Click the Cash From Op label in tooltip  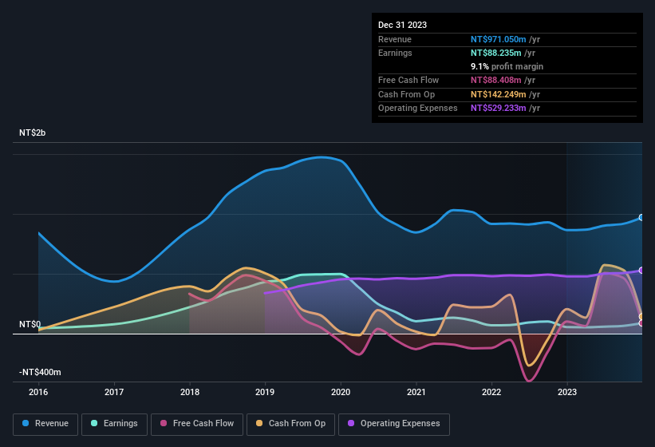click(406, 94)
